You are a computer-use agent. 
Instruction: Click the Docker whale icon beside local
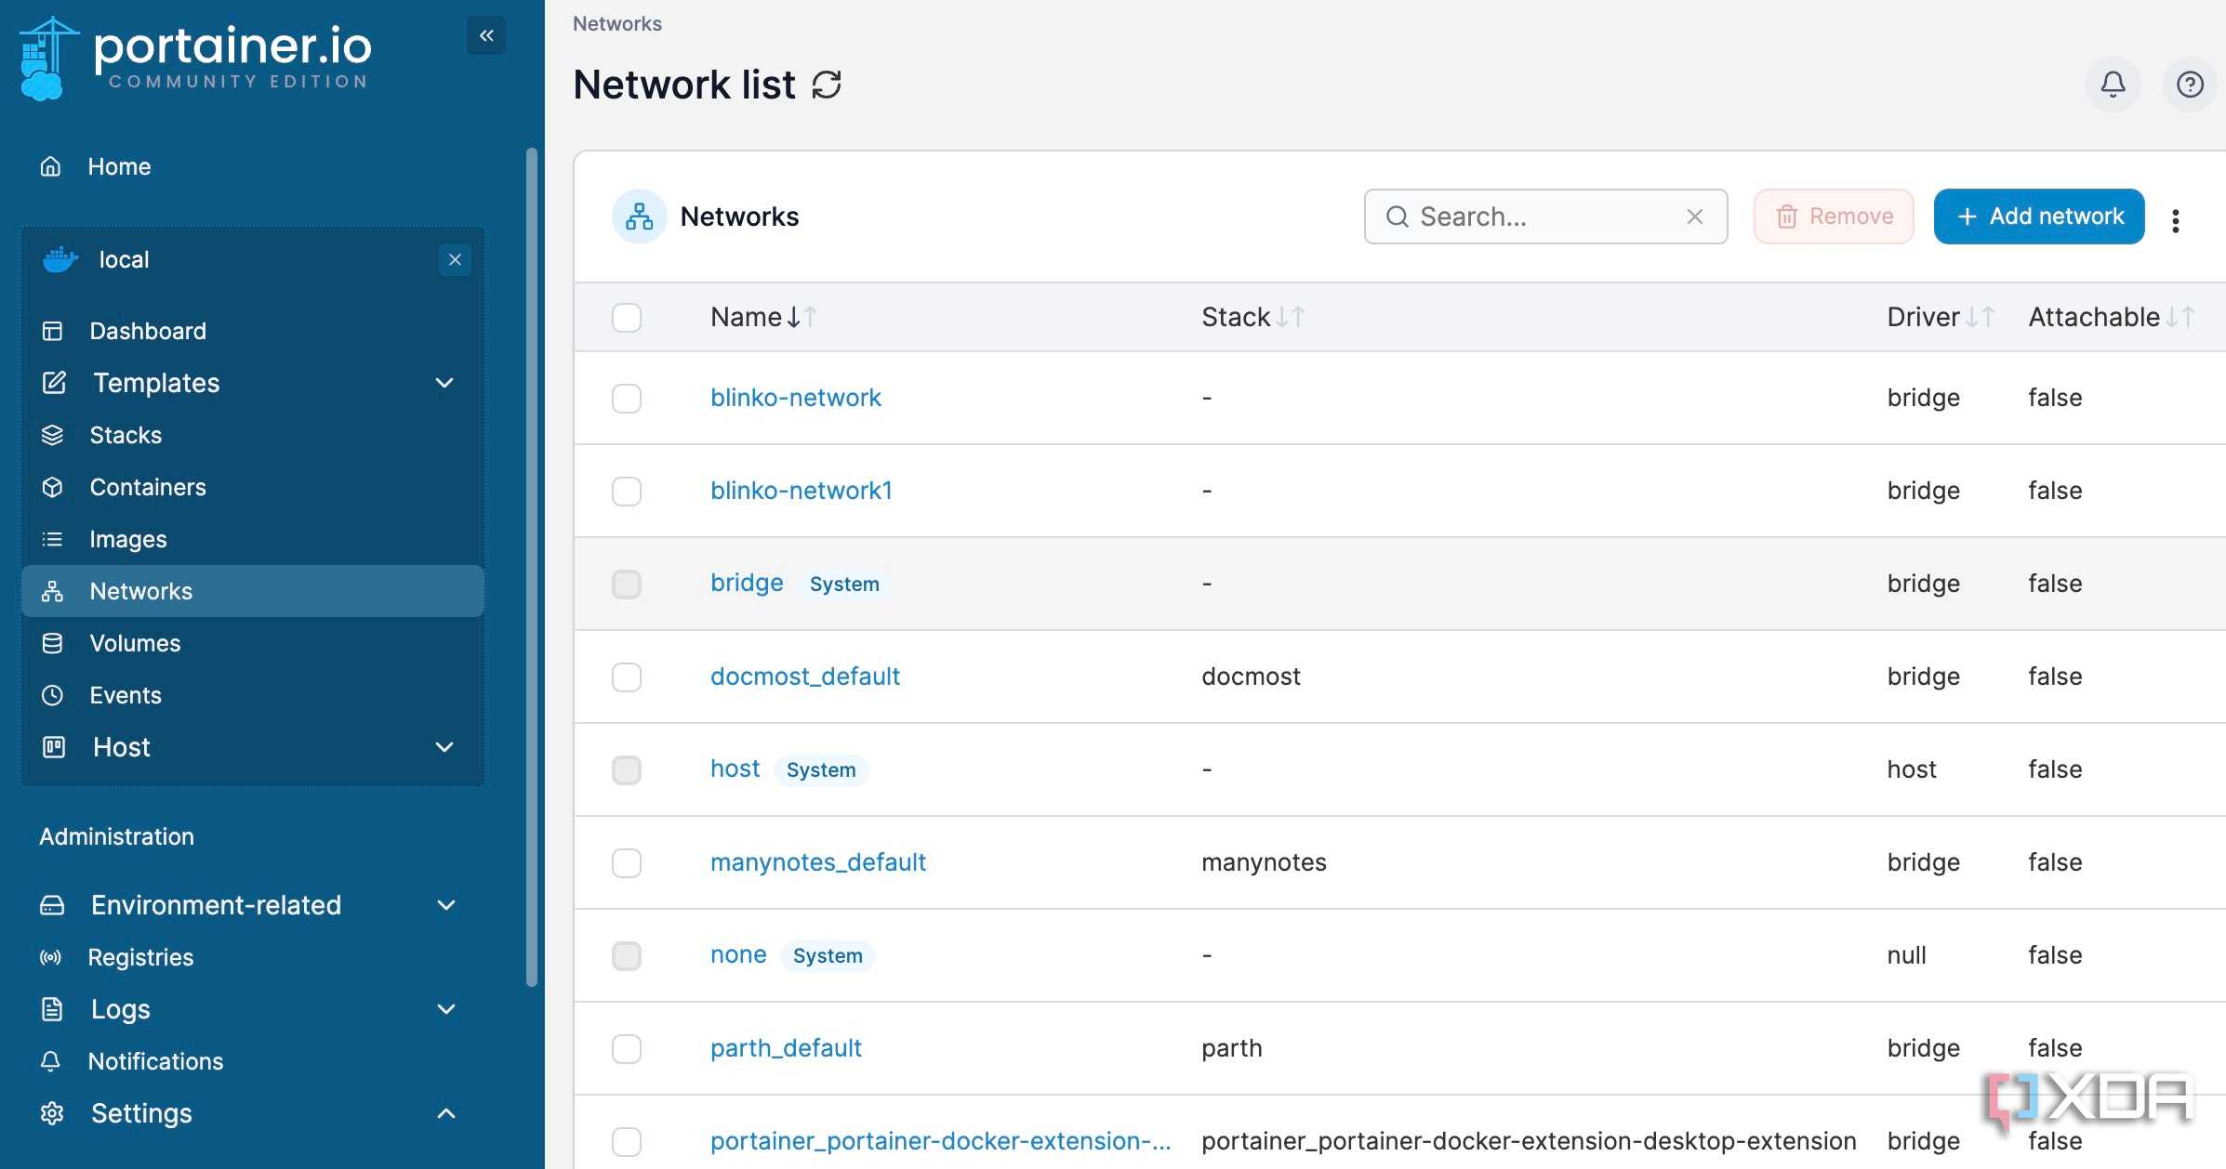click(60, 259)
